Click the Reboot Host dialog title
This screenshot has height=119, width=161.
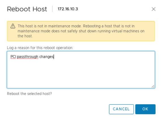[x=27, y=9]
